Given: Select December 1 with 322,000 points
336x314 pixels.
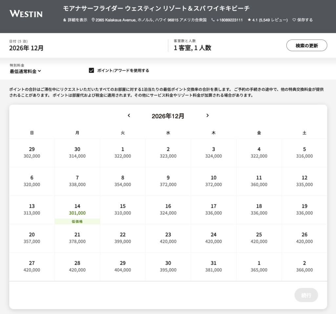Looking at the screenshot, I should pyautogui.click(x=123, y=153).
